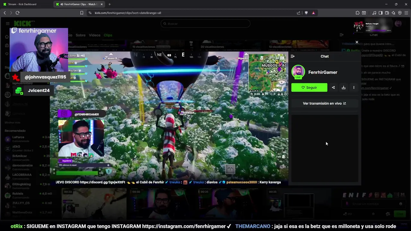Collapse the clip chat panel icon

coord(293,56)
